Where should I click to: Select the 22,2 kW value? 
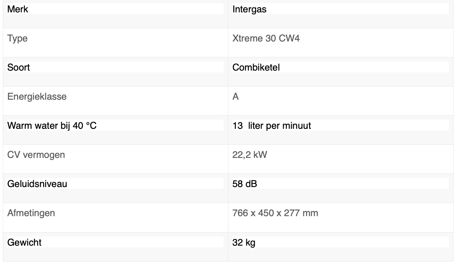tap(249, 155)
